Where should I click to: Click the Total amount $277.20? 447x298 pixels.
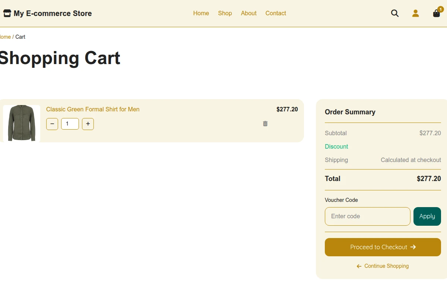[x=429, y=178]
